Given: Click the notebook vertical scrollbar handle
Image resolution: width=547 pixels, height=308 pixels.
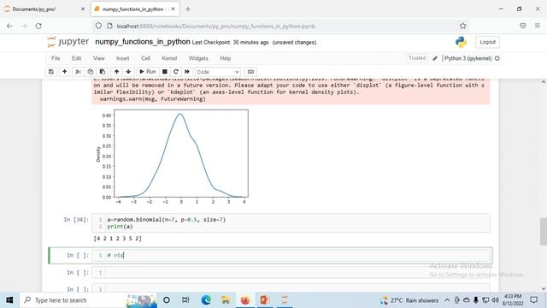Looking at the screenshot, I should [x=544, y=232].
